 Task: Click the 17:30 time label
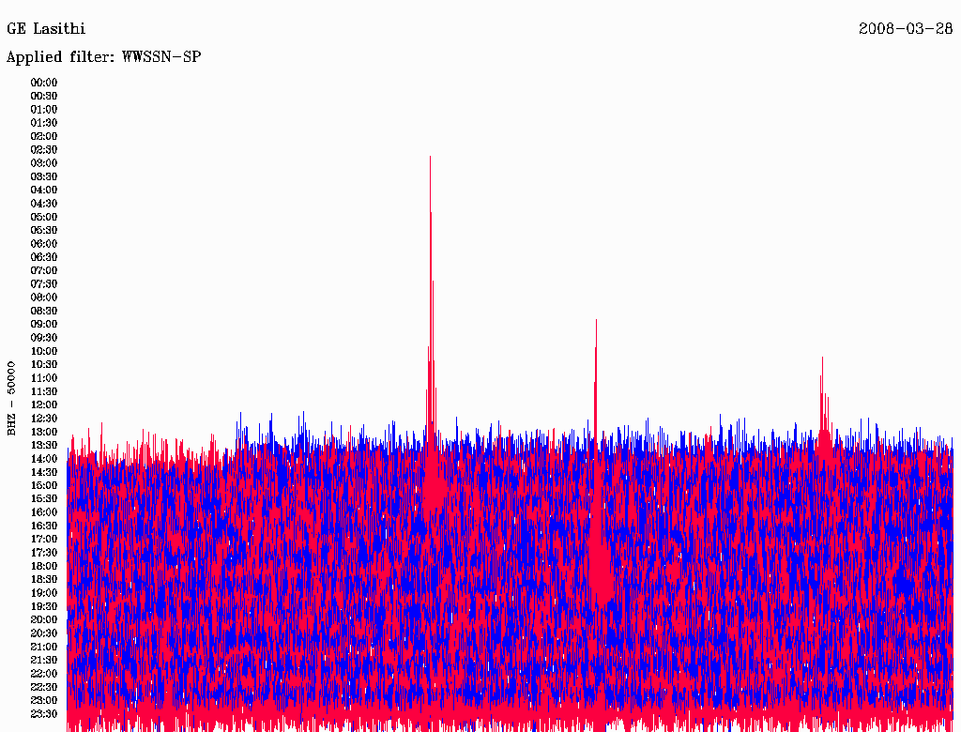click(x=44, y=553)
